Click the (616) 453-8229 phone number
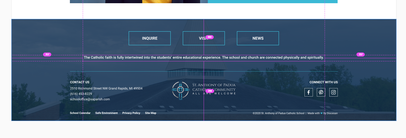 coord(81,94)
